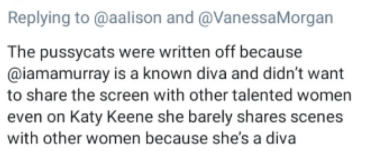This screenshot has height=151, width=366.
Task: Click the 'Replying to' label text
Action: pos(49,19)
